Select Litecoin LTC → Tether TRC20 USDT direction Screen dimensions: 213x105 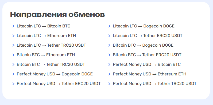pyautogui.click(x=51, y=45)
